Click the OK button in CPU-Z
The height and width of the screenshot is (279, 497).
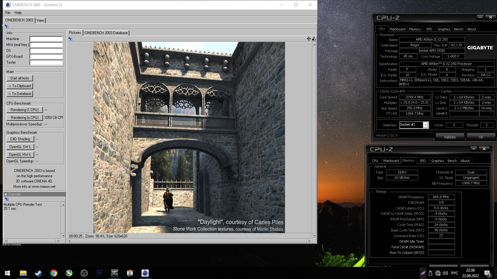[481, 137]
